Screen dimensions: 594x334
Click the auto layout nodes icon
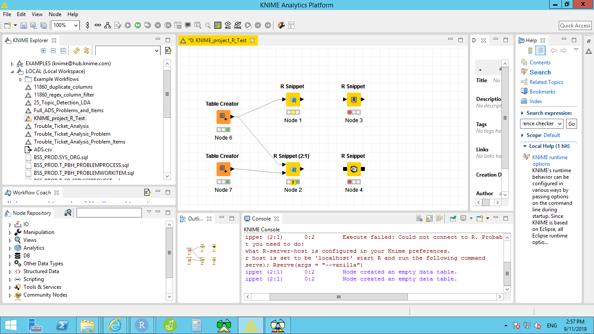click(107, 25)
